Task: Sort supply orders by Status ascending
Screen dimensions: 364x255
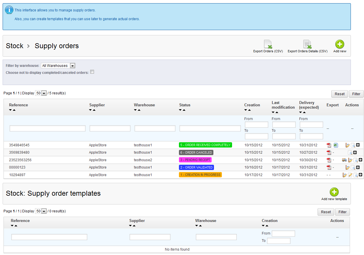Action: [x=184, y=110]
